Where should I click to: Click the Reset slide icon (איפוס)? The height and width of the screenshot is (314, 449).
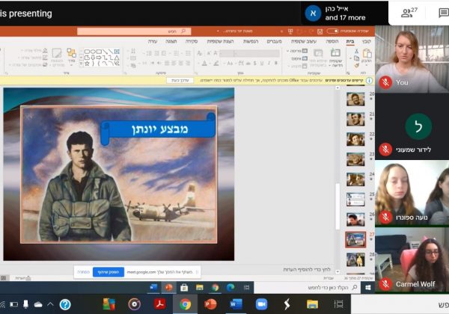pos(305,58)
